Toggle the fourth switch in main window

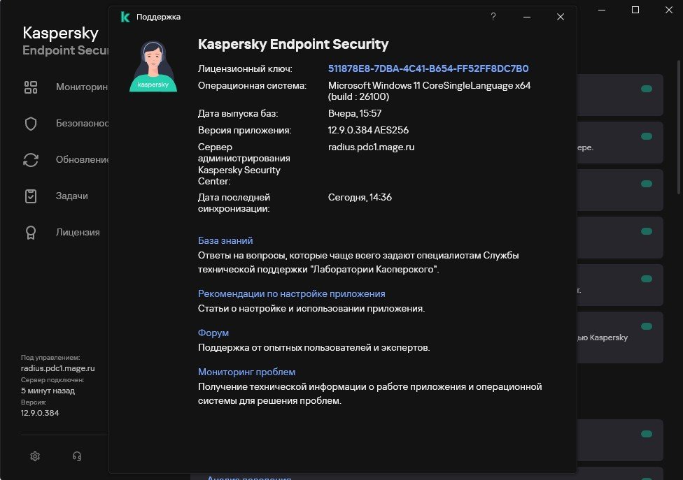coord(647,231)
